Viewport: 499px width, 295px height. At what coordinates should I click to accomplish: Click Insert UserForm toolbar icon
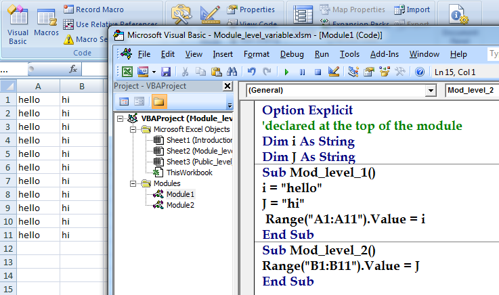(143, 72)
